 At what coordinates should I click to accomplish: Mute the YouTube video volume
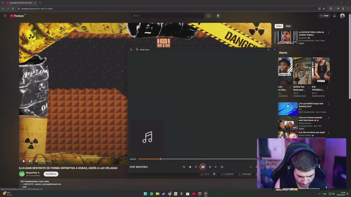click(36, 161)
